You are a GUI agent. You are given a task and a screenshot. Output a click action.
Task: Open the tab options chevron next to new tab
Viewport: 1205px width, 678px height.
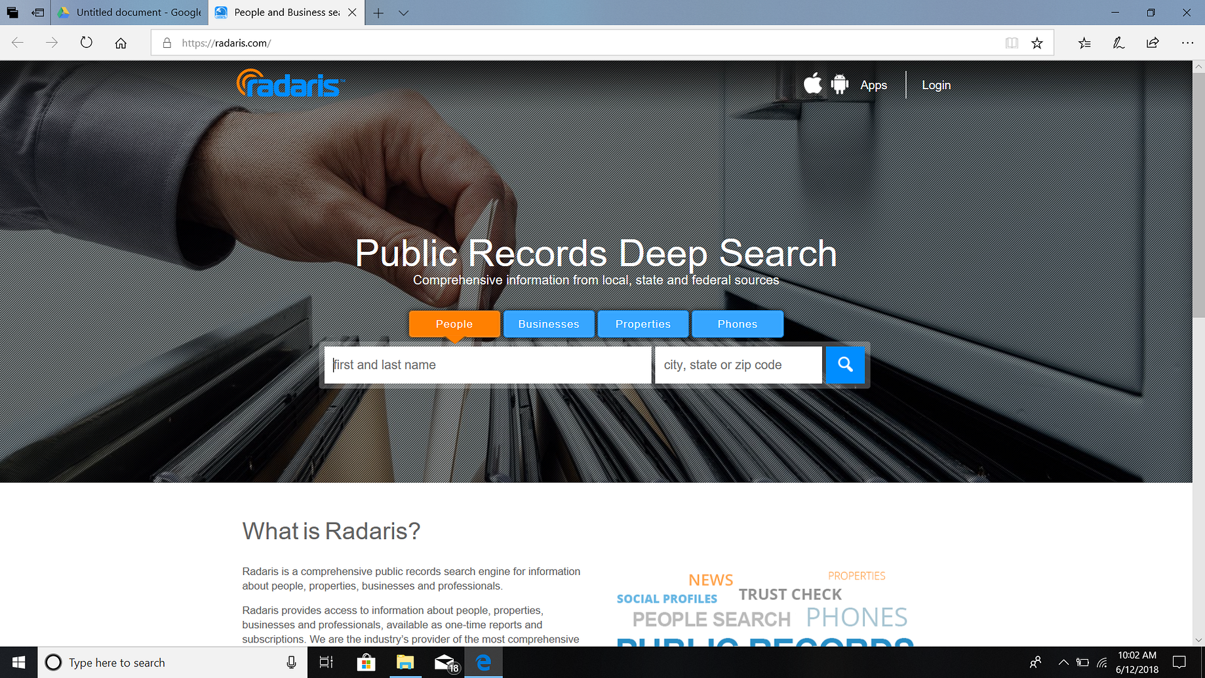point(403,12)
